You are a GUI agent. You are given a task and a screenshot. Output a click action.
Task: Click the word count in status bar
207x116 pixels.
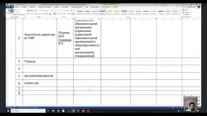click(23, 108)
